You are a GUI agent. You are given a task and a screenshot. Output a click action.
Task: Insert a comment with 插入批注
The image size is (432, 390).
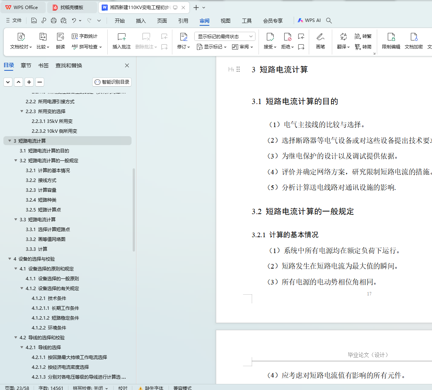[121, 41]
